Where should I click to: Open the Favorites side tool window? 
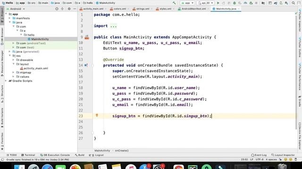[x=2, y=141]
